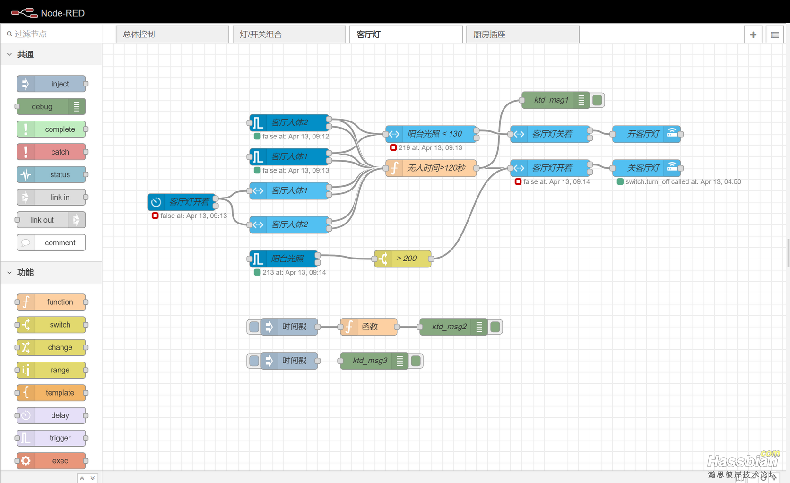
Task: Add a new flow tab
Action: tap(753, 34)
